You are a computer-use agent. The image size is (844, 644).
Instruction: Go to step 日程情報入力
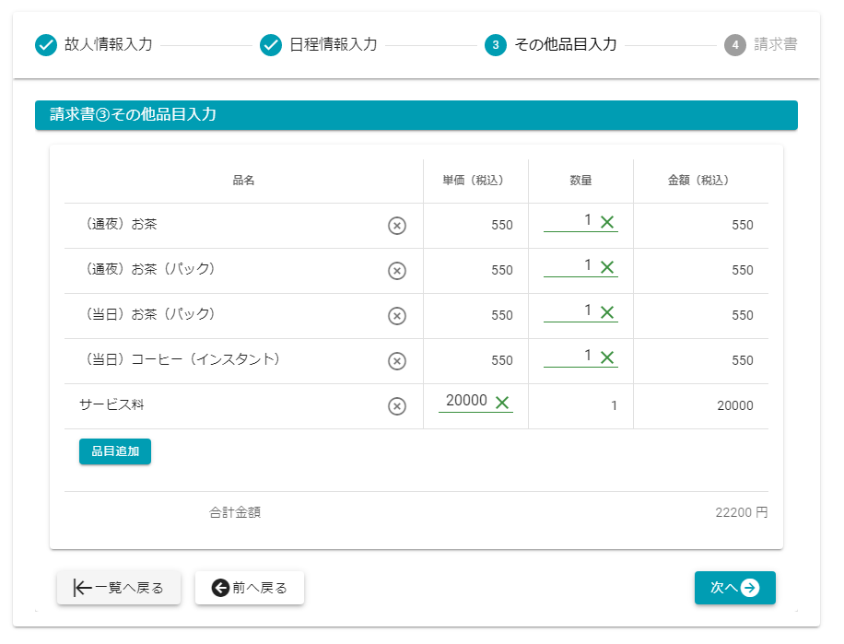318,44
